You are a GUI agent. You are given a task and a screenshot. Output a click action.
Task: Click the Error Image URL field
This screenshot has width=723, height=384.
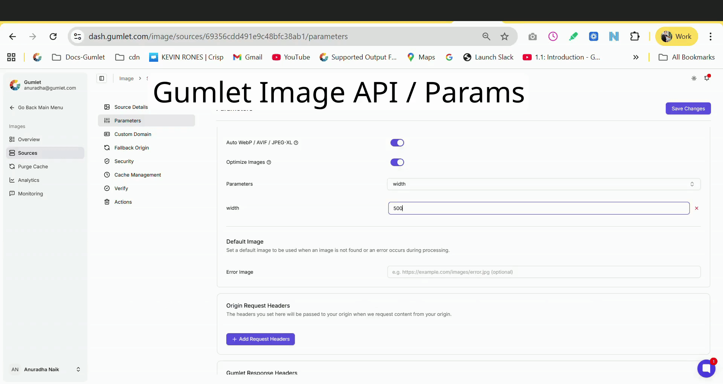click(x=544, y=272)
